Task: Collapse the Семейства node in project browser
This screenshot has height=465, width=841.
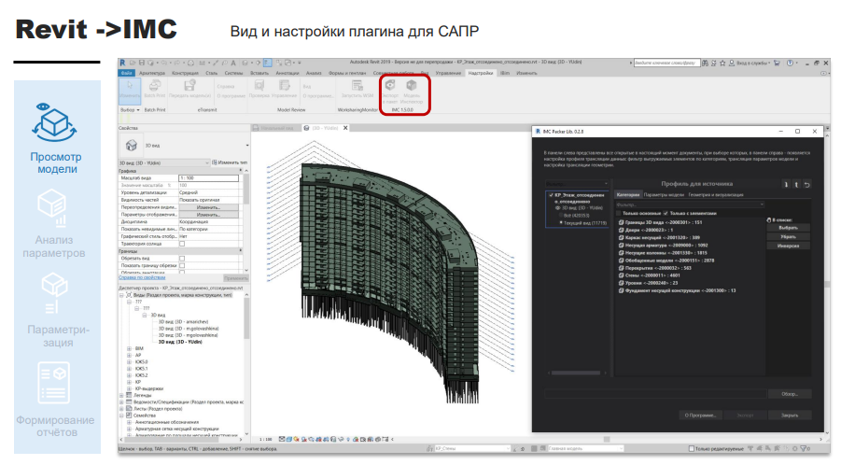Action: click(x=121, y=416)
